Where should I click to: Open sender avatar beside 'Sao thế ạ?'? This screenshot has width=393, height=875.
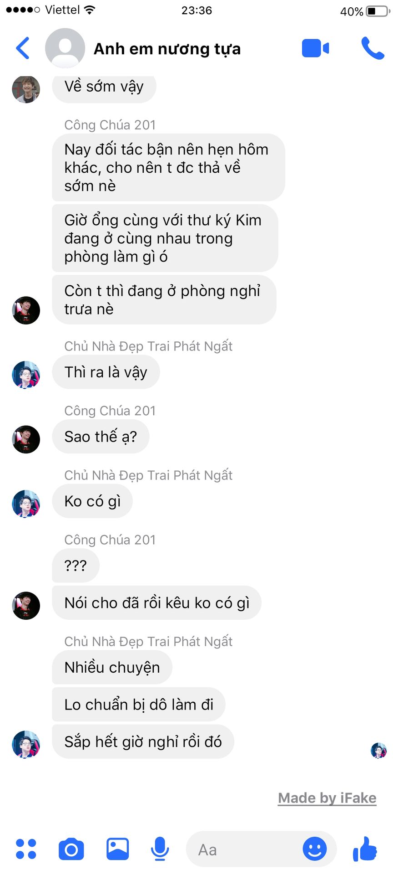26,439
